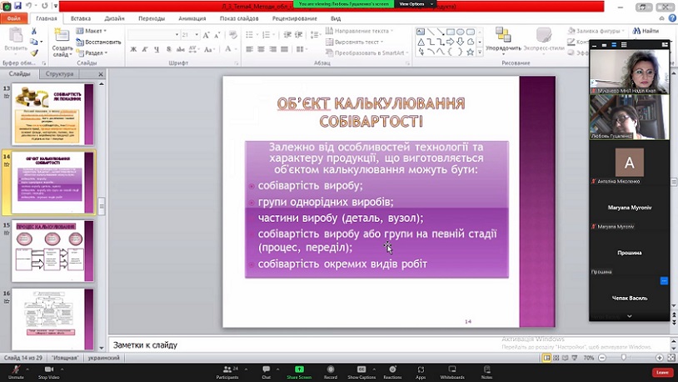678x382 pixels.
Task: Click Shape fill (Заливка фигуры) button
Action: [596, 31]
